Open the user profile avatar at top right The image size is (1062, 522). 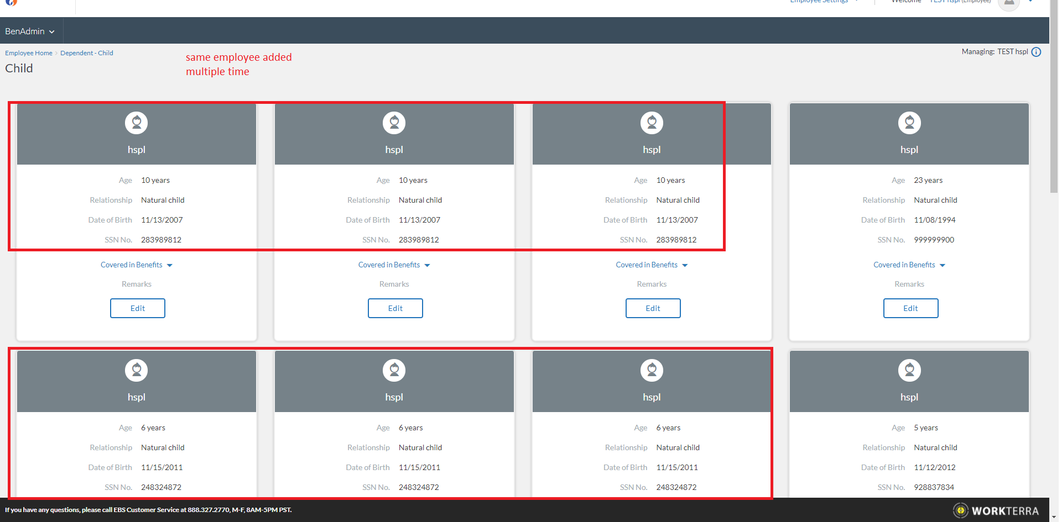pos(1008,4)
